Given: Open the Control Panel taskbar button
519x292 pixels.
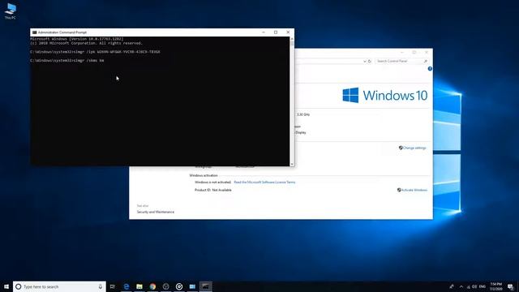Looking at the screenshot, I should pos(192,286).
